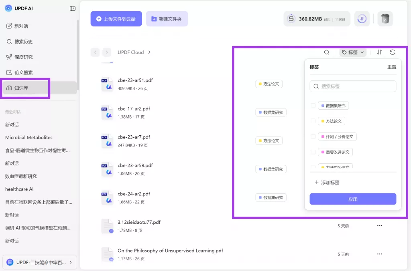Expand the UPDF Cloud breadcrumb chevron
411x271 pixels.
149,52
